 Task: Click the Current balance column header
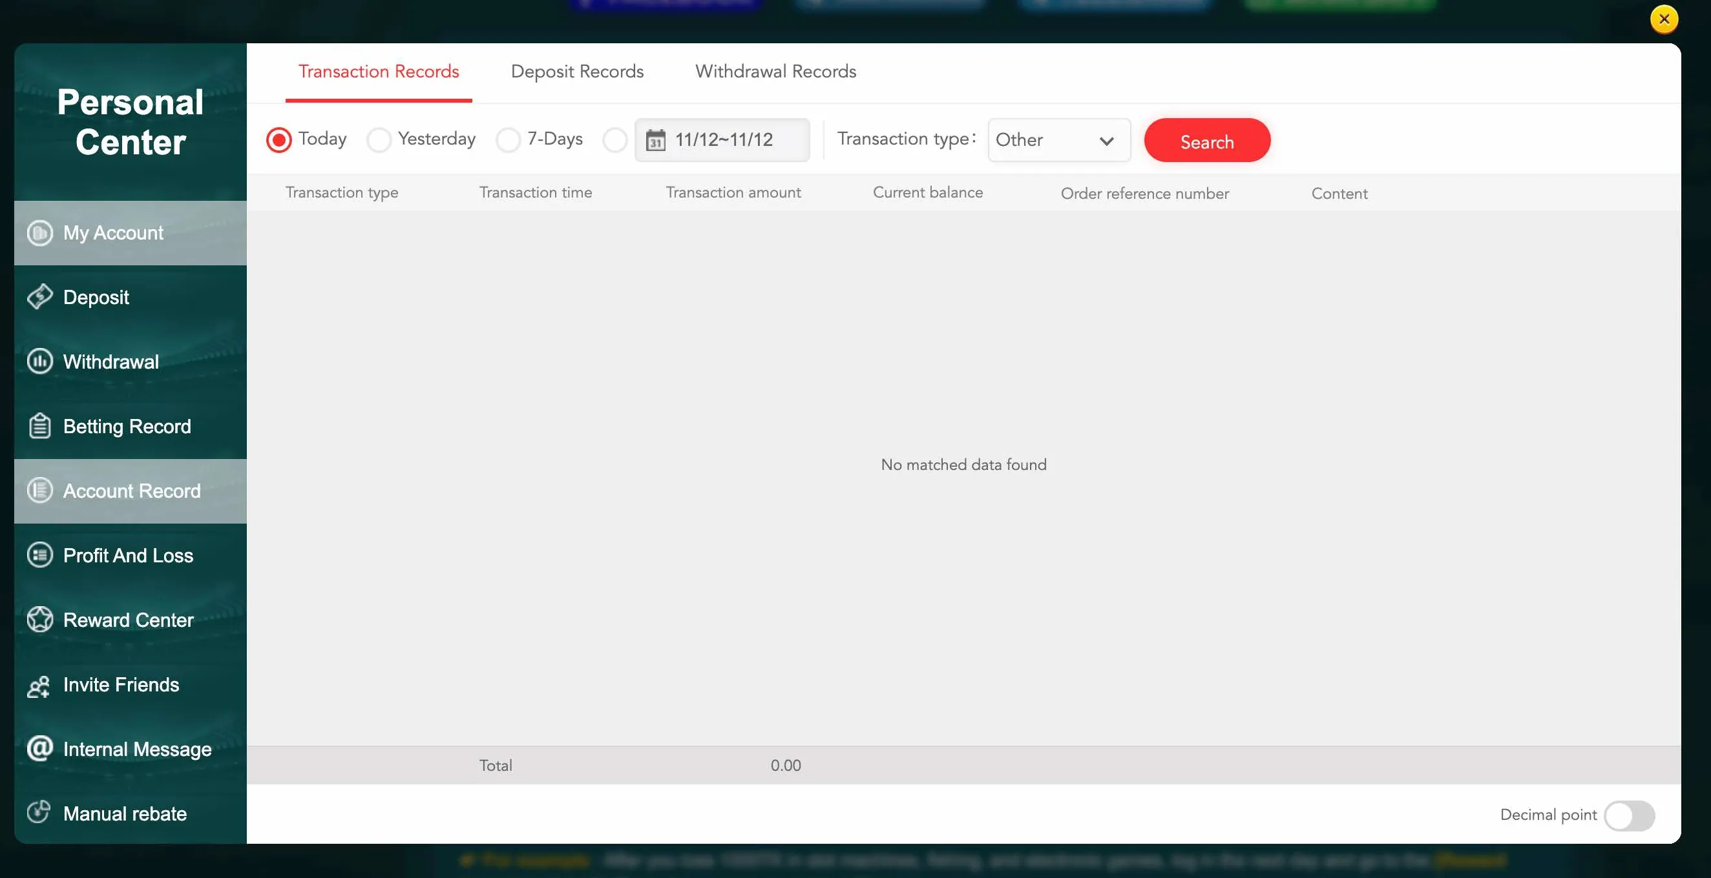[x=927, y=192]
